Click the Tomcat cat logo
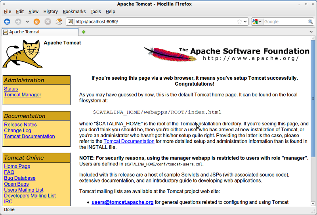317x215 pixels. [23, 54]
